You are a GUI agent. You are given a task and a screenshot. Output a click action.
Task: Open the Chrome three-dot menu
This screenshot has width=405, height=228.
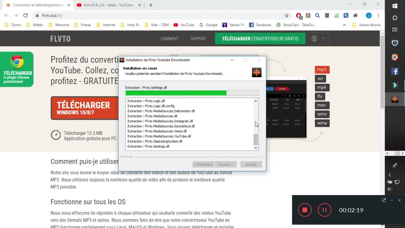tap(378, 16)
